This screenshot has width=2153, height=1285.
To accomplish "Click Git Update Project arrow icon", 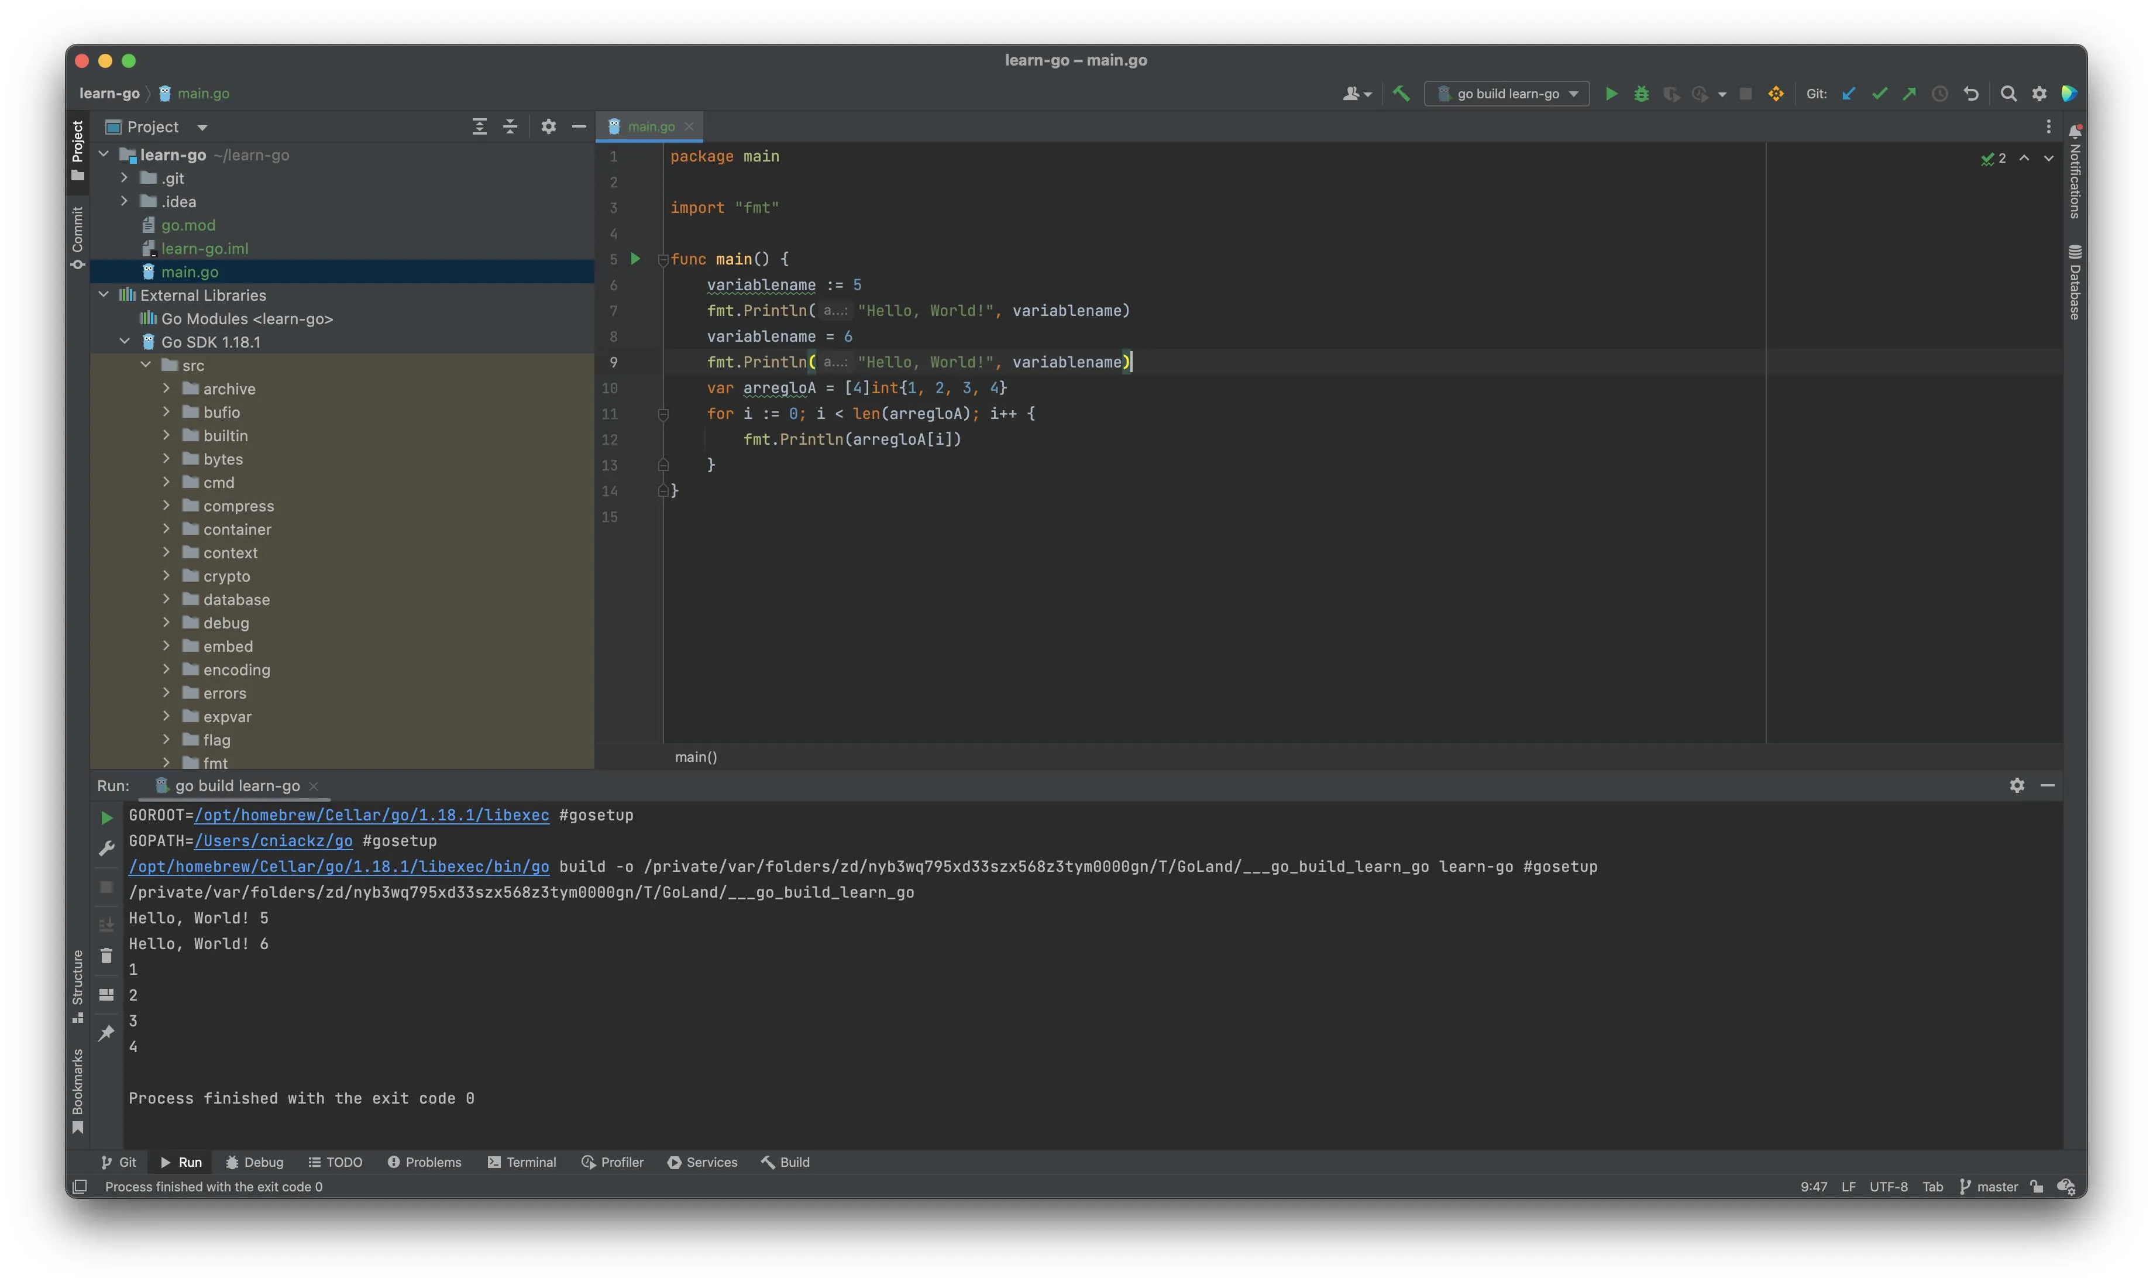I will point(1848,94).
